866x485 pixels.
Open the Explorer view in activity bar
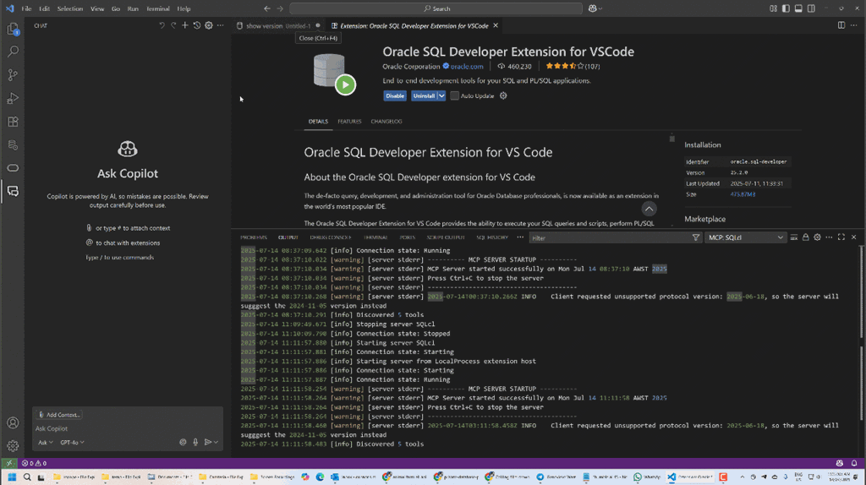(x=13, y=29)
